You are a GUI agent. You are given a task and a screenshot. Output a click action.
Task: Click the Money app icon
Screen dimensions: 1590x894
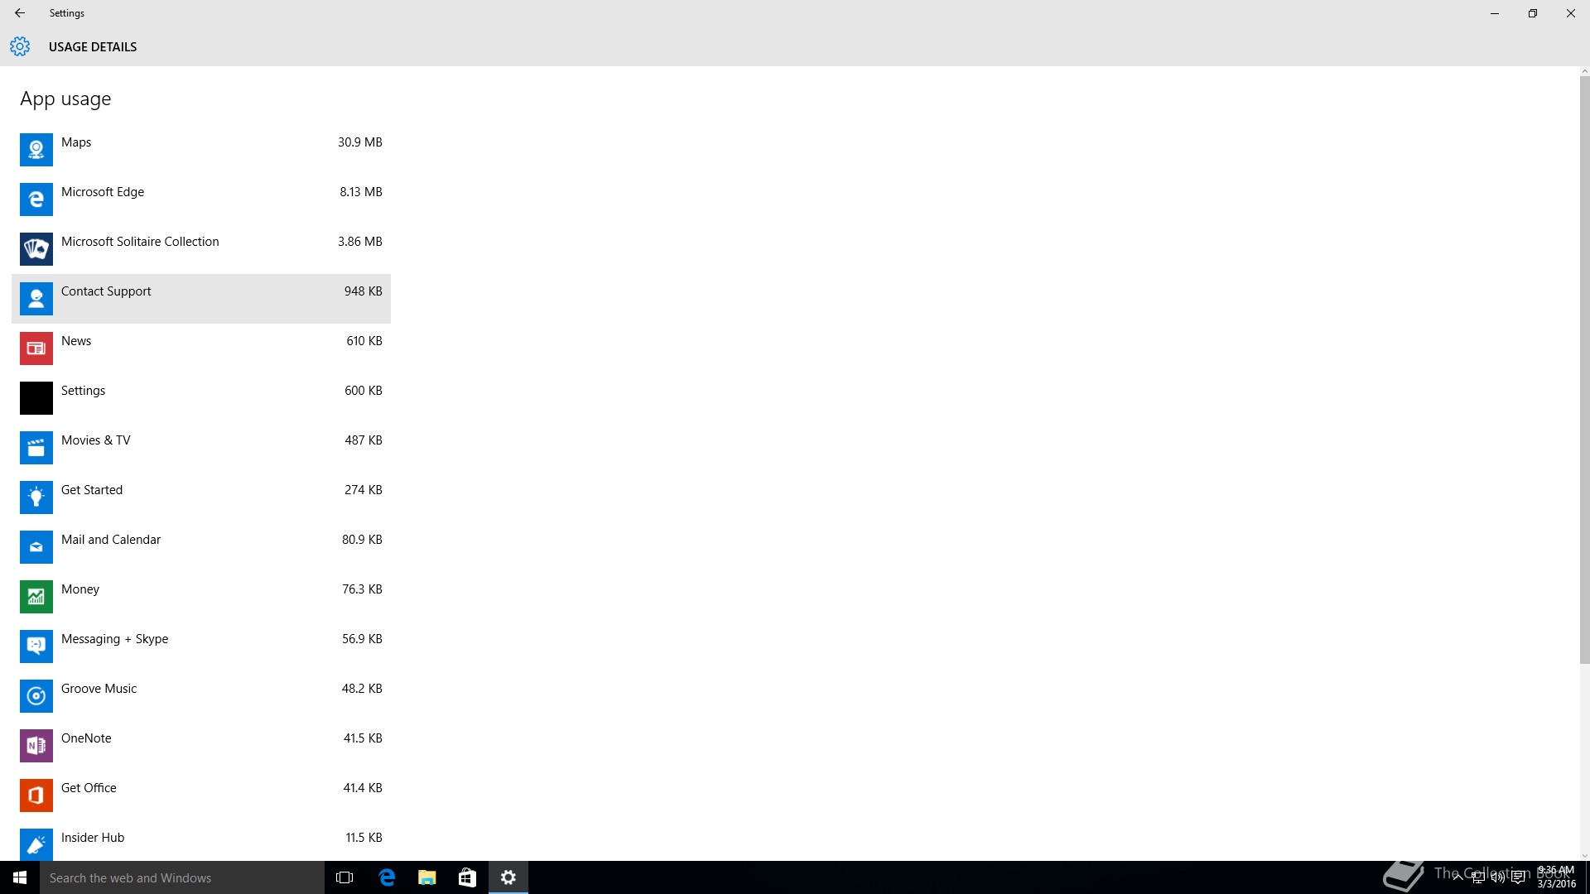tap(36, 597)
